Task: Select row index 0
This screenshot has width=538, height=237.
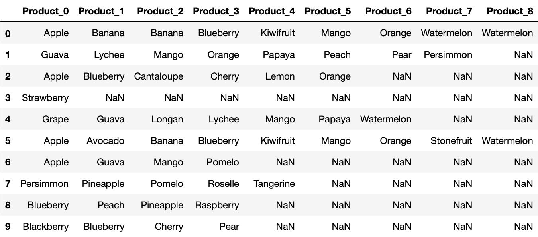Action: click(x=8, y=33)
